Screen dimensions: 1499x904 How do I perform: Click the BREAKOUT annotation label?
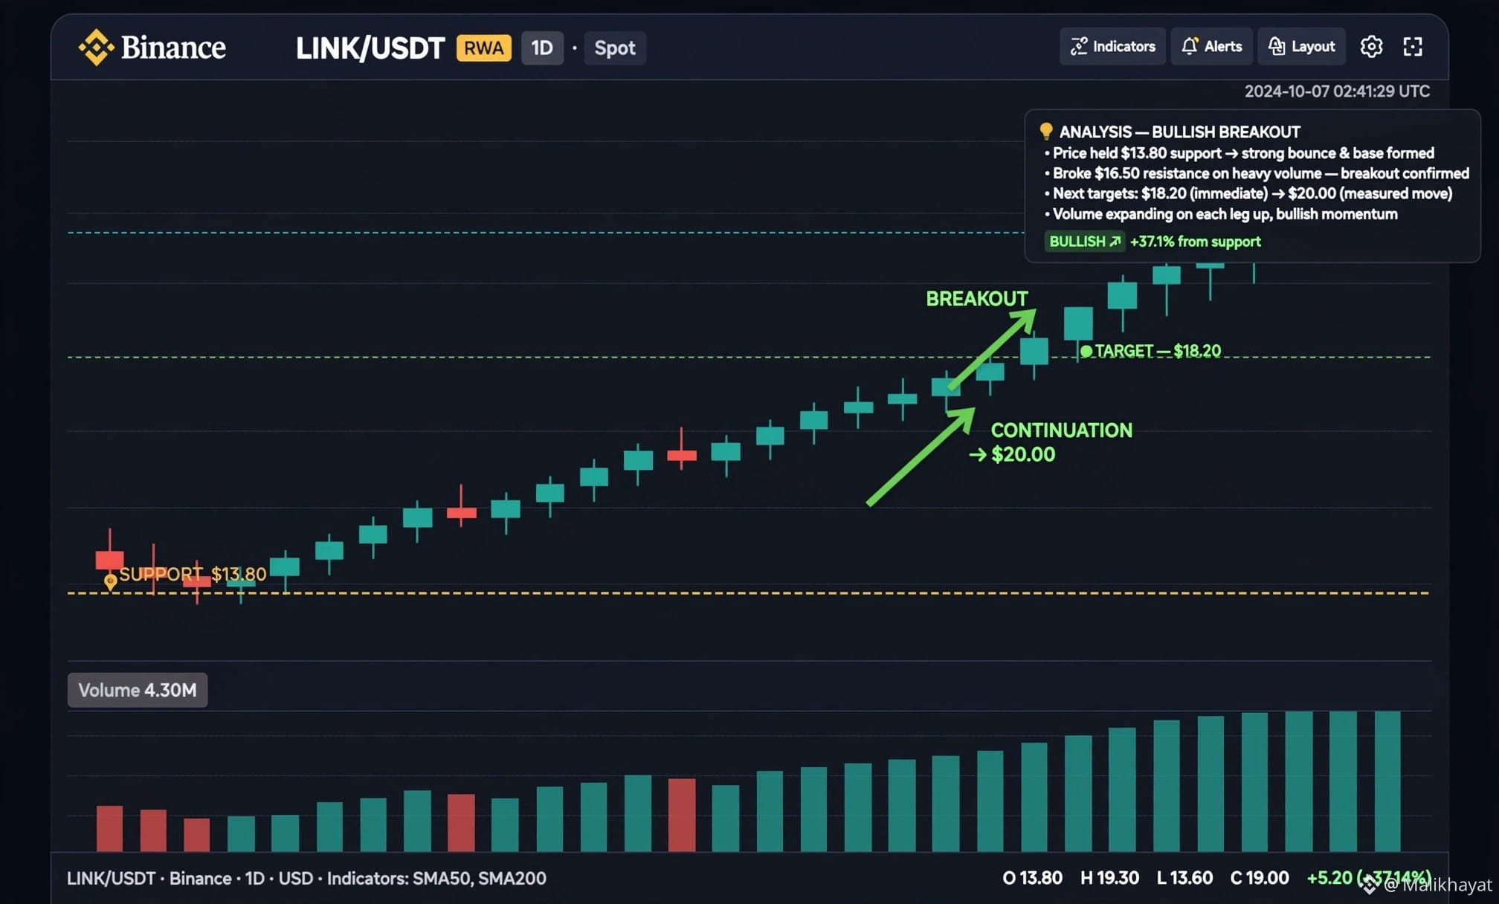[977, 299]
